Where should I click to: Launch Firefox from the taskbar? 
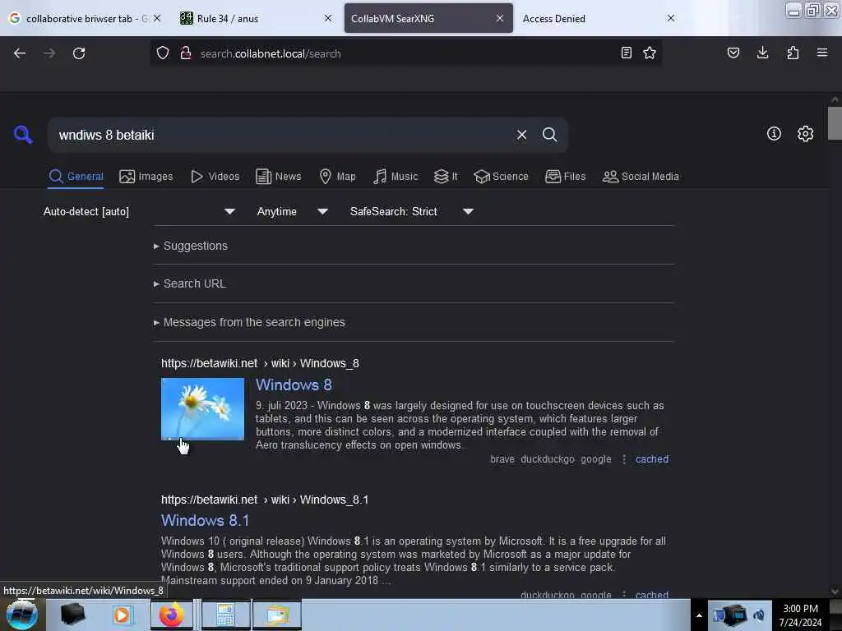click(171, 615)
